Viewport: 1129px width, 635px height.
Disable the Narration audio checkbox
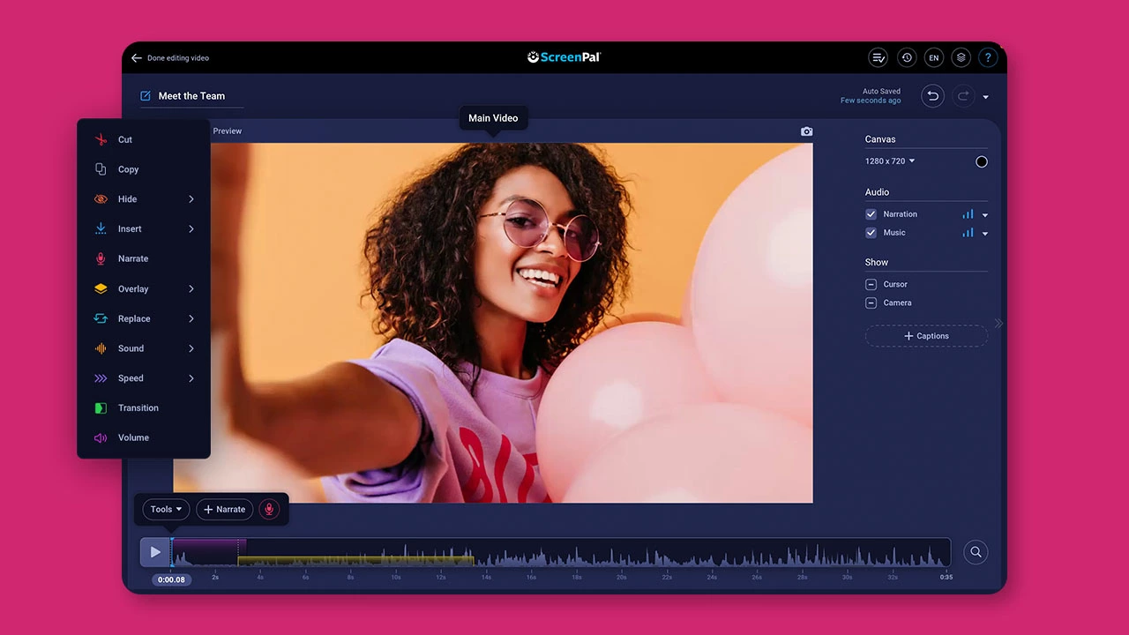coord(871,213)
